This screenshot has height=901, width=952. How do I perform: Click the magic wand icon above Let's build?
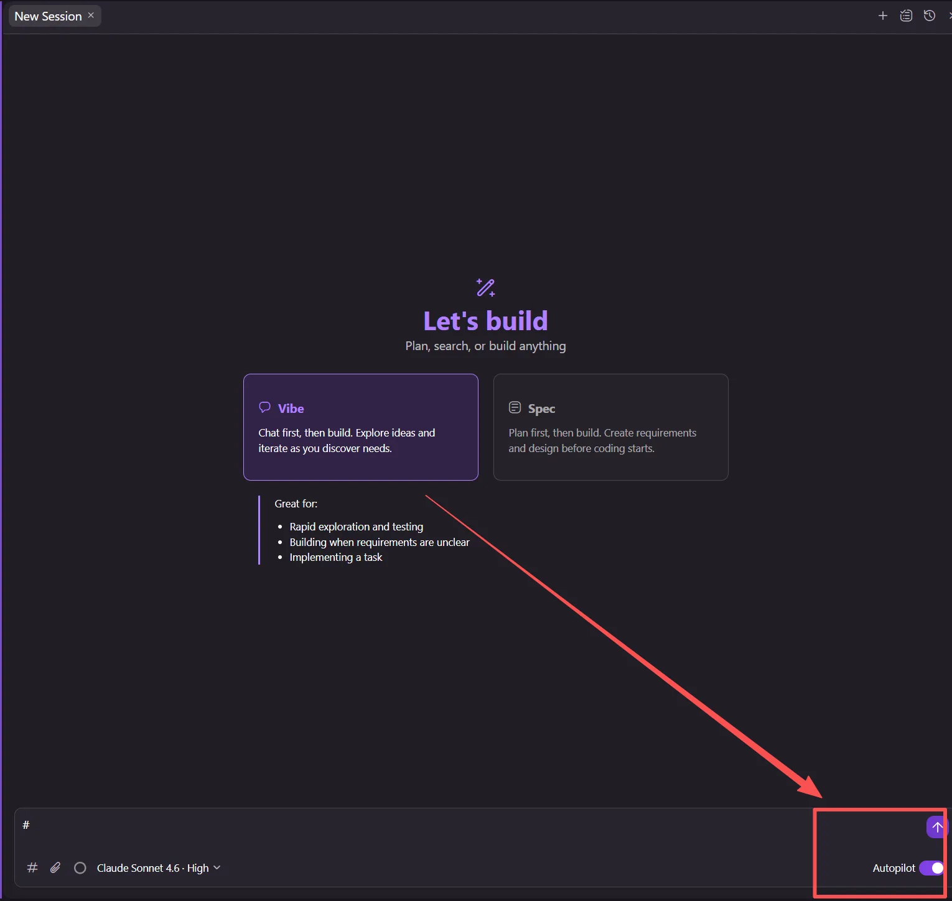click(485, 287)
